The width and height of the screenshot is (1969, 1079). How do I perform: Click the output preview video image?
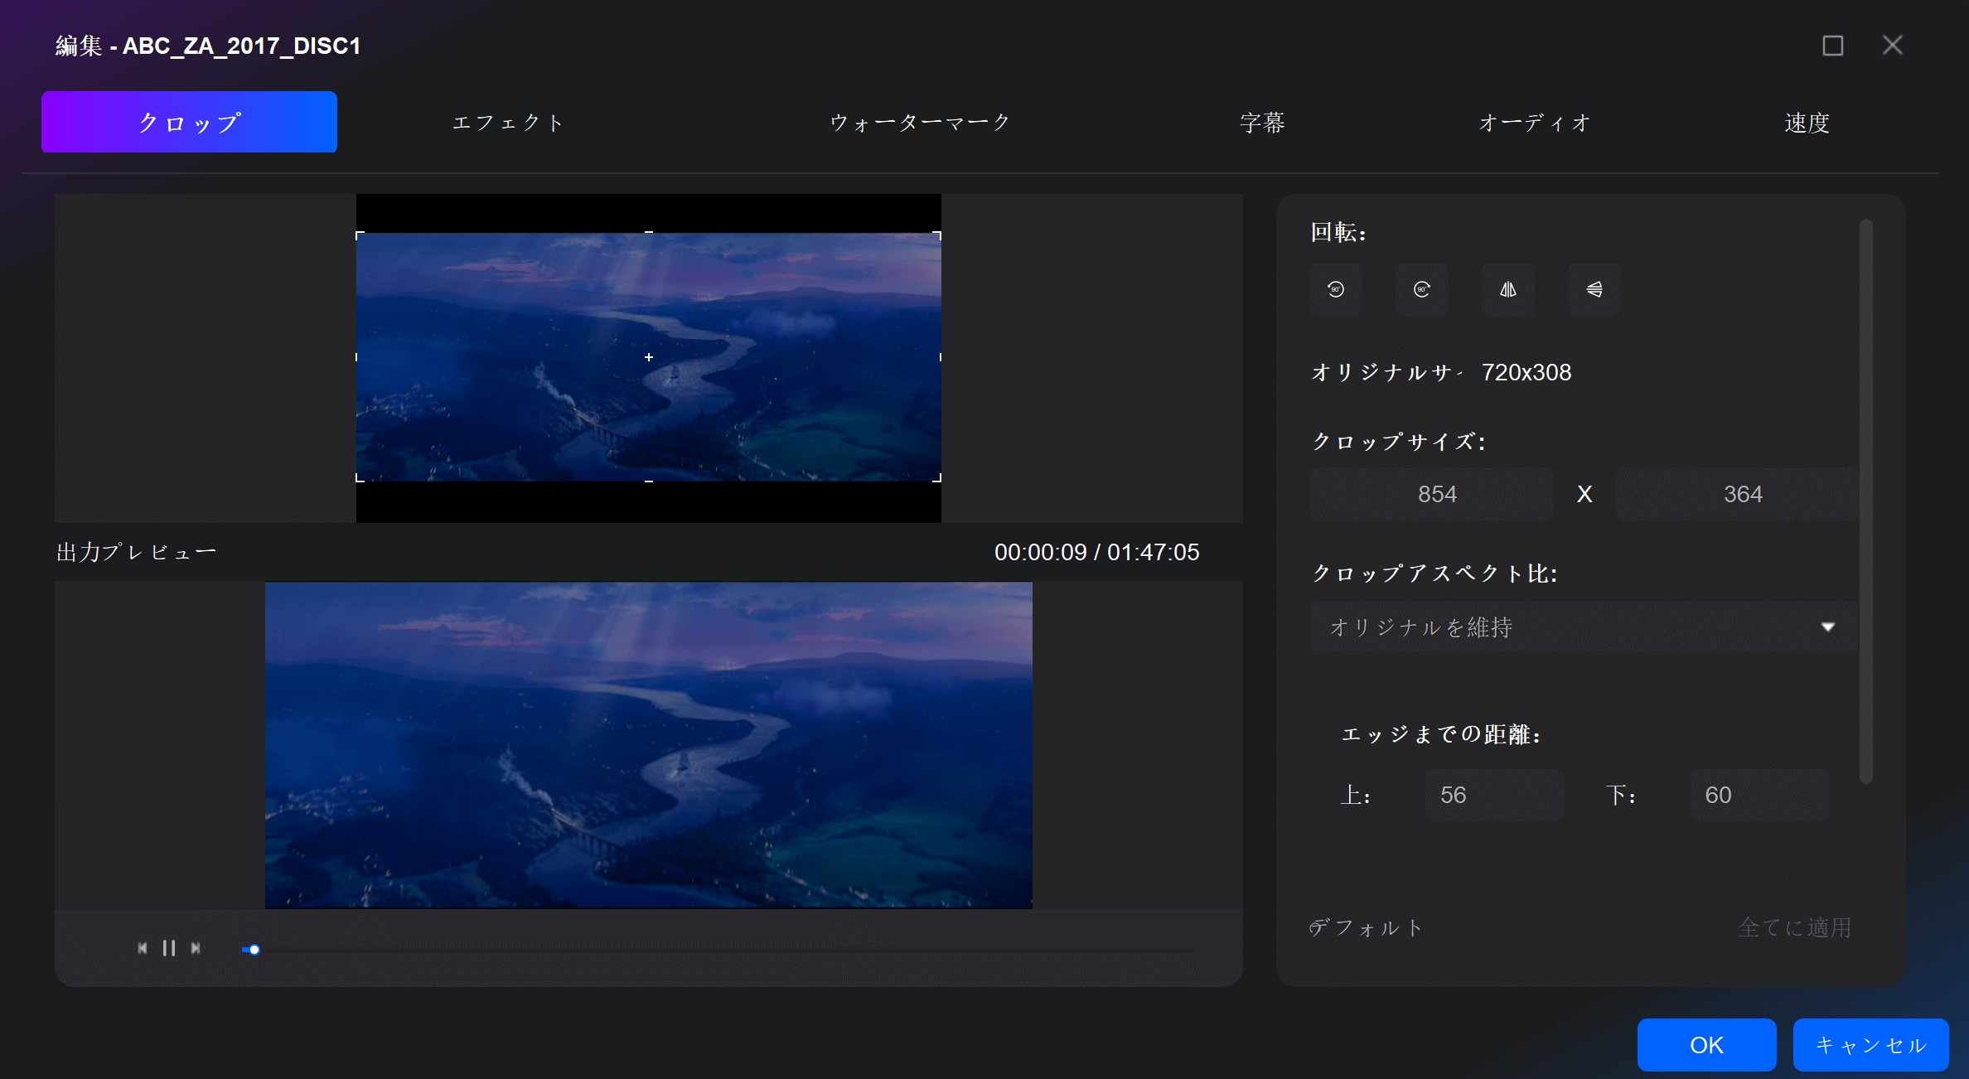pyautogui.click(x=649, y=745)
